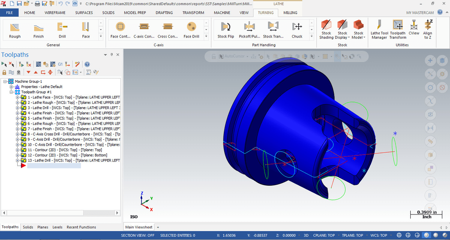Toggle selection of operation 8 - C-Axis Cross Drill
The image size is (450, 240).
[23, 134]
